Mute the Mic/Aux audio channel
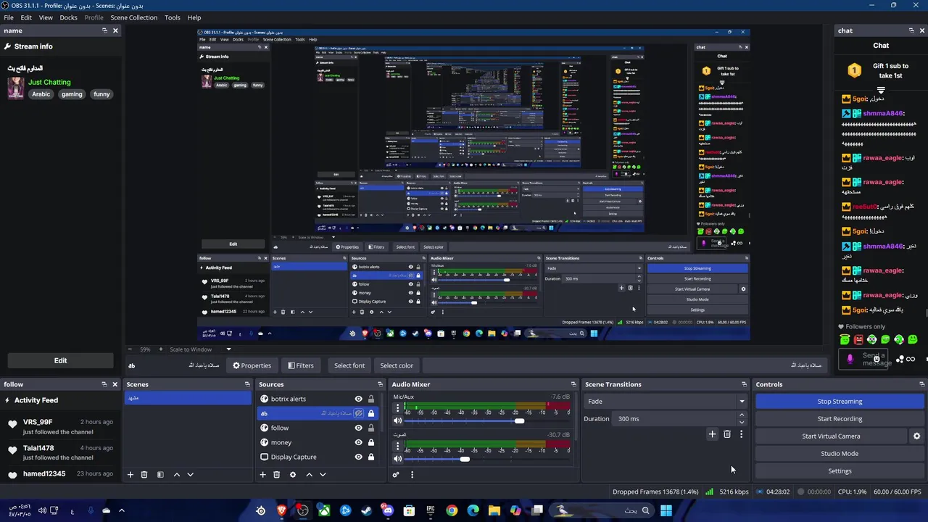This screenshot has width=928, height=522. coord(397,421)
